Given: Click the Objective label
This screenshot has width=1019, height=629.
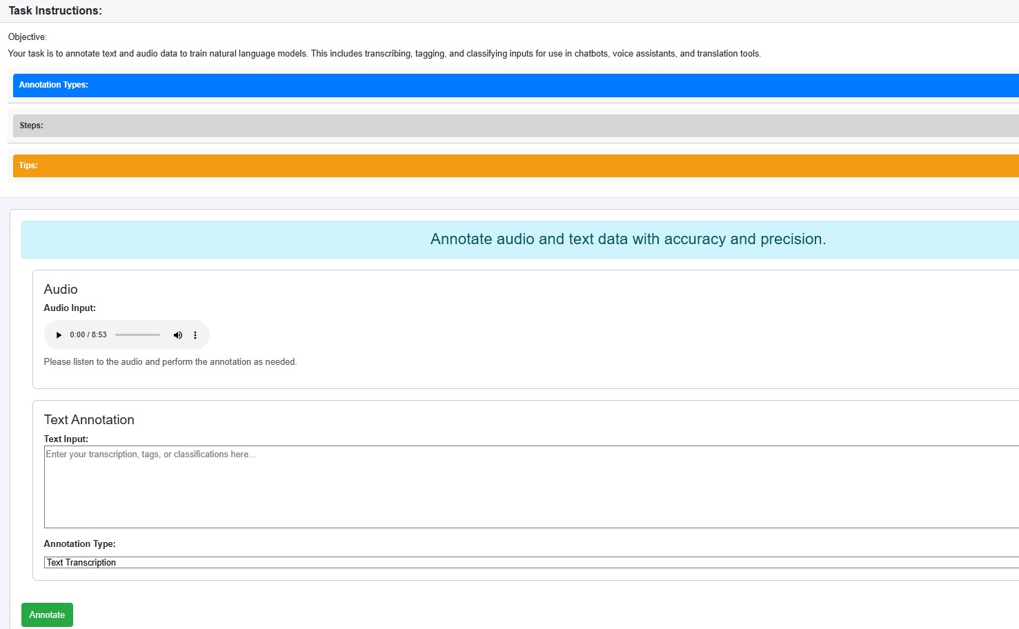Looking at the screenshot, I should (28, 37).
